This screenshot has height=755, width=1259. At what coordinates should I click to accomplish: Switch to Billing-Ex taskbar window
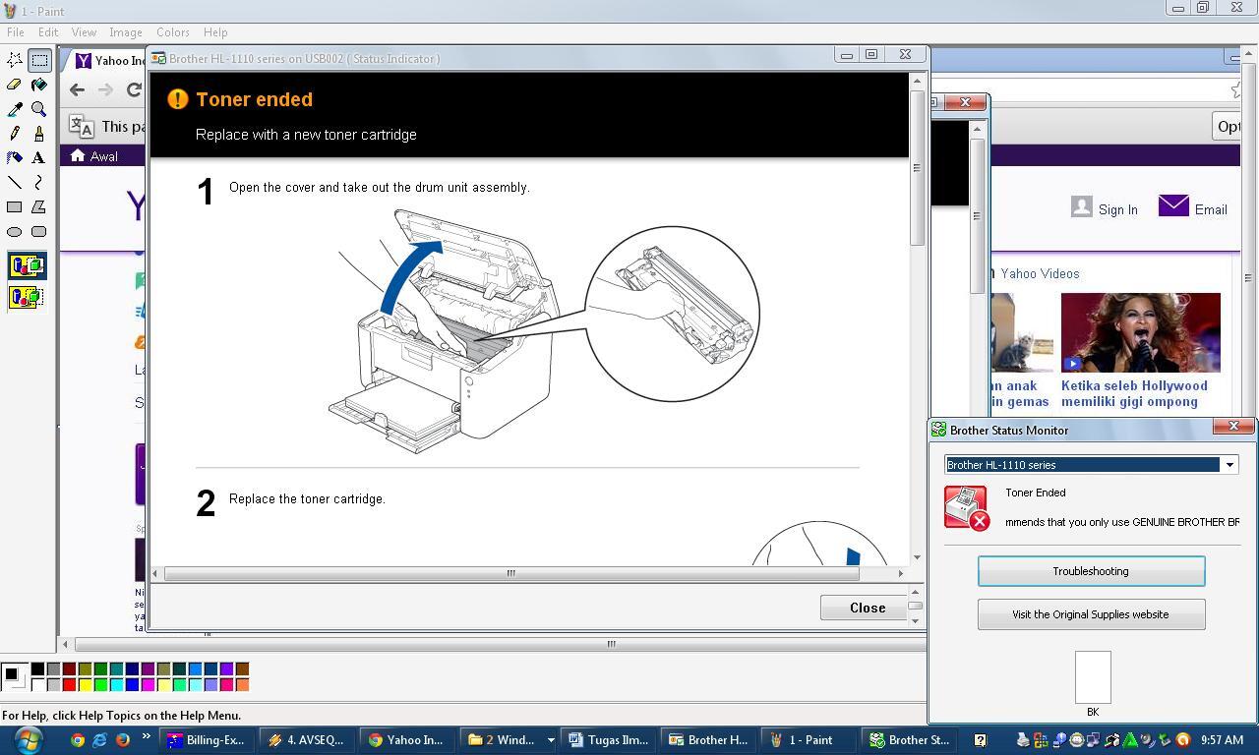pyautogui.click(x=209, y=740)
